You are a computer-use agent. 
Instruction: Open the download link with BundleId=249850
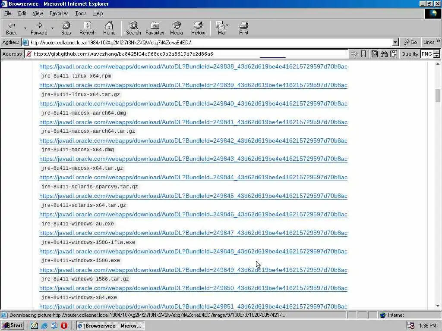193,288
